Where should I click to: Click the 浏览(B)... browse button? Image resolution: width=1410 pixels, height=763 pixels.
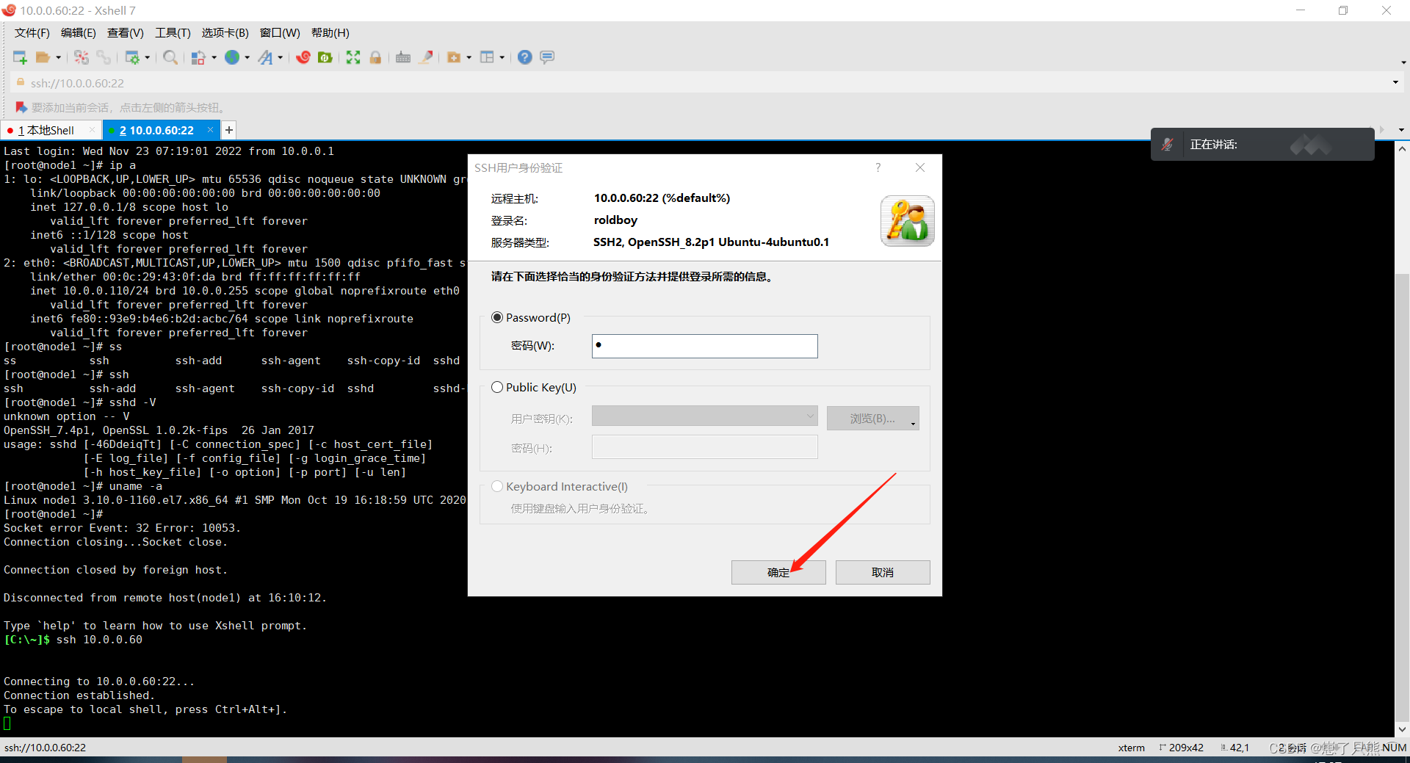pyautogui.click(x=872, y=419)
